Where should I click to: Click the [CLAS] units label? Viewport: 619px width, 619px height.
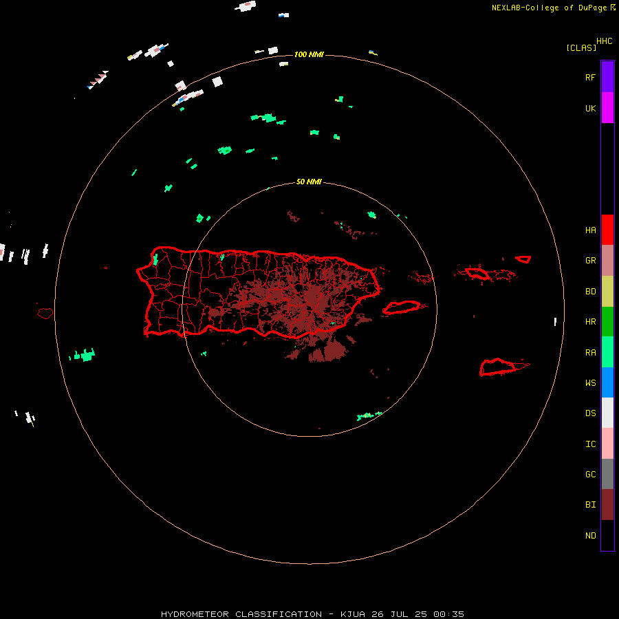581,47
